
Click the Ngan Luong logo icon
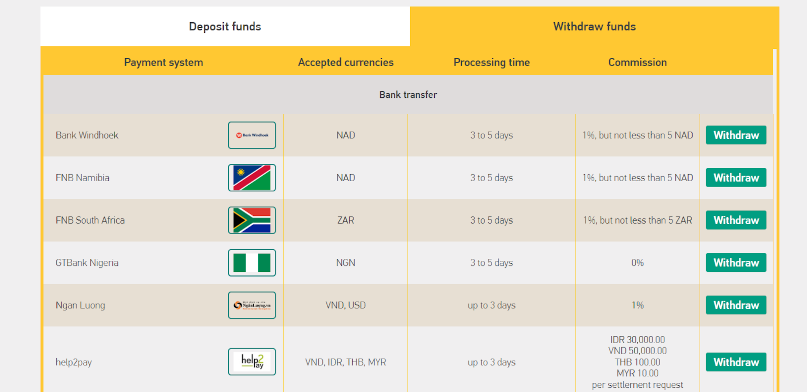click(x=252, y=305)
